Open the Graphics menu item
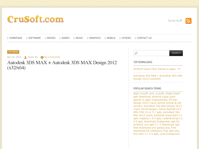199x149 pixels. pyautogui.click(x=94, y=38)
